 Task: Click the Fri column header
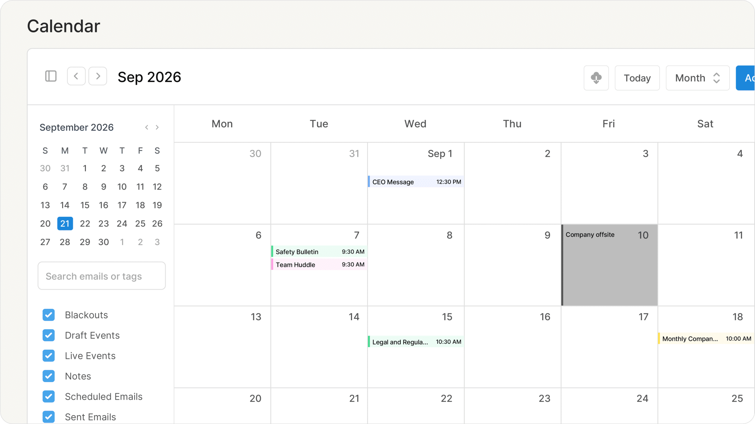pyautogui.click(x=609, y=124)
